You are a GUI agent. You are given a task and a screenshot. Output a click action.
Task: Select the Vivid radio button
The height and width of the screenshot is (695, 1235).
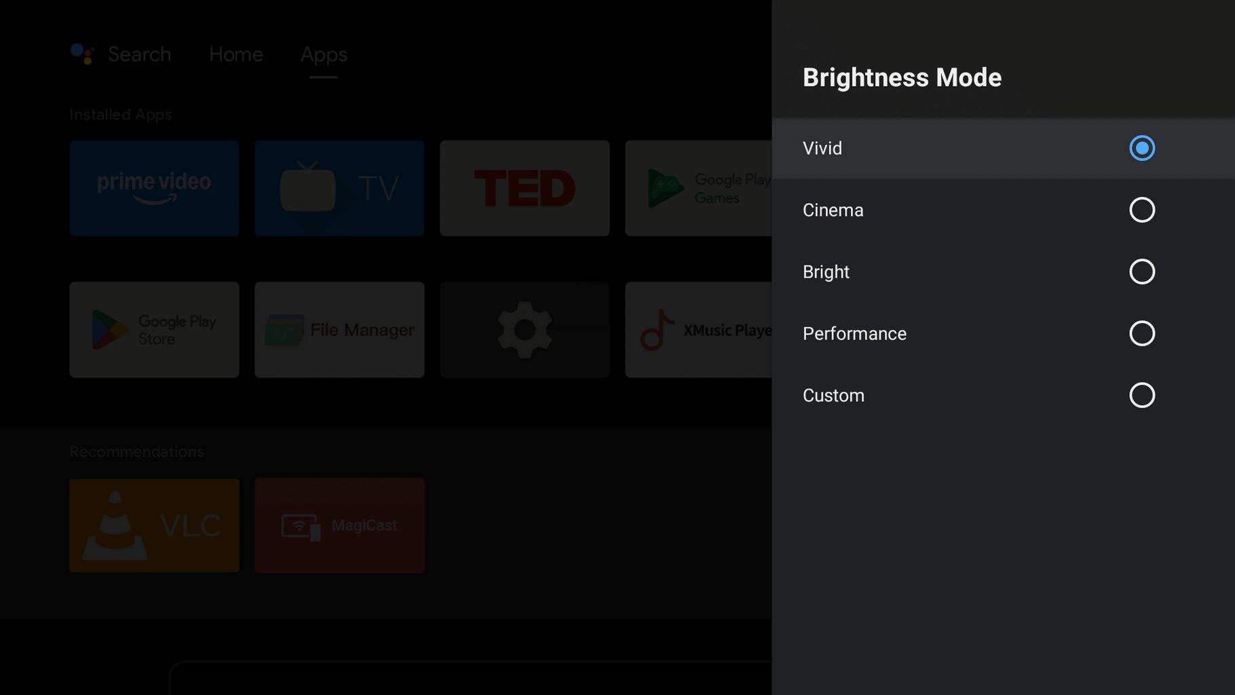point(1141,148)
